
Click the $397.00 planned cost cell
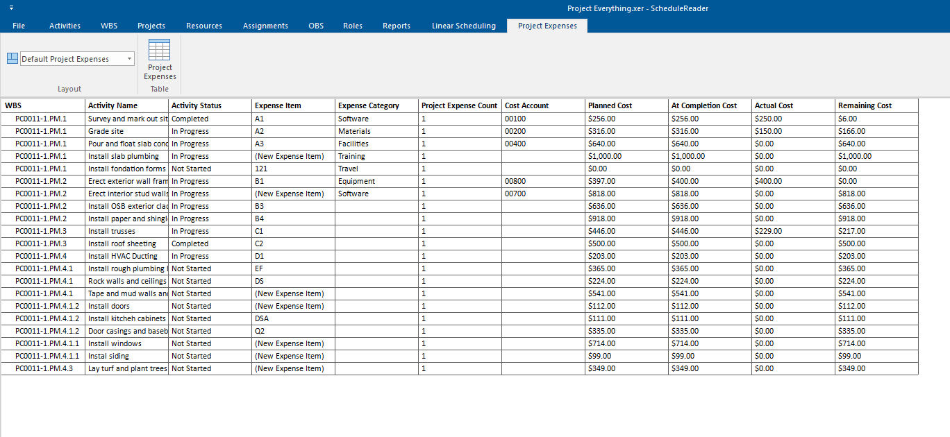(627, 181)
